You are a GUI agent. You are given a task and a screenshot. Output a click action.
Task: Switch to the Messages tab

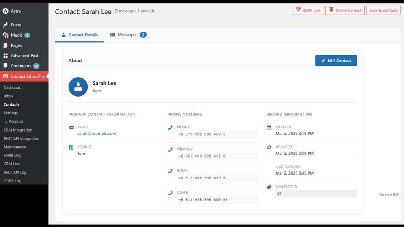(128, 35)
